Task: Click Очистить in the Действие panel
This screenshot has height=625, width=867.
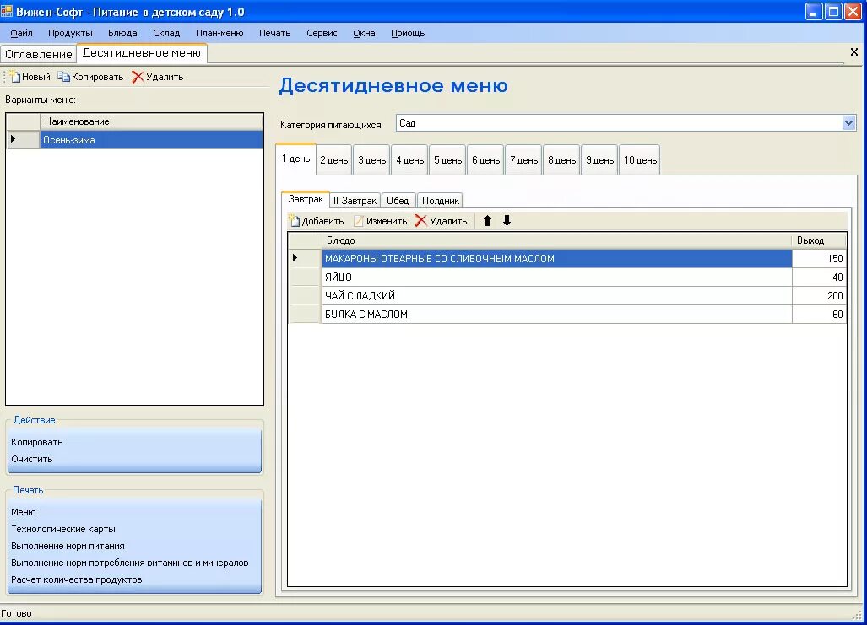Action: click(32, 459)
